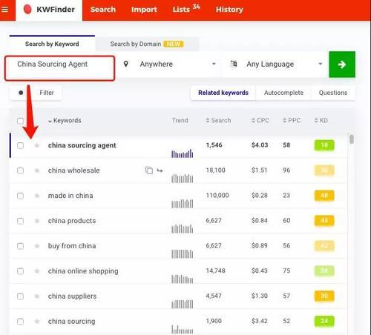
Task: Check the 'buy from china' row checkbox
Action: point(20,246)
